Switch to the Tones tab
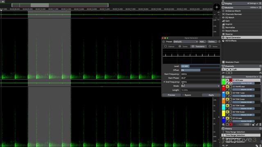262x147 pixels. tap(183, 47)
